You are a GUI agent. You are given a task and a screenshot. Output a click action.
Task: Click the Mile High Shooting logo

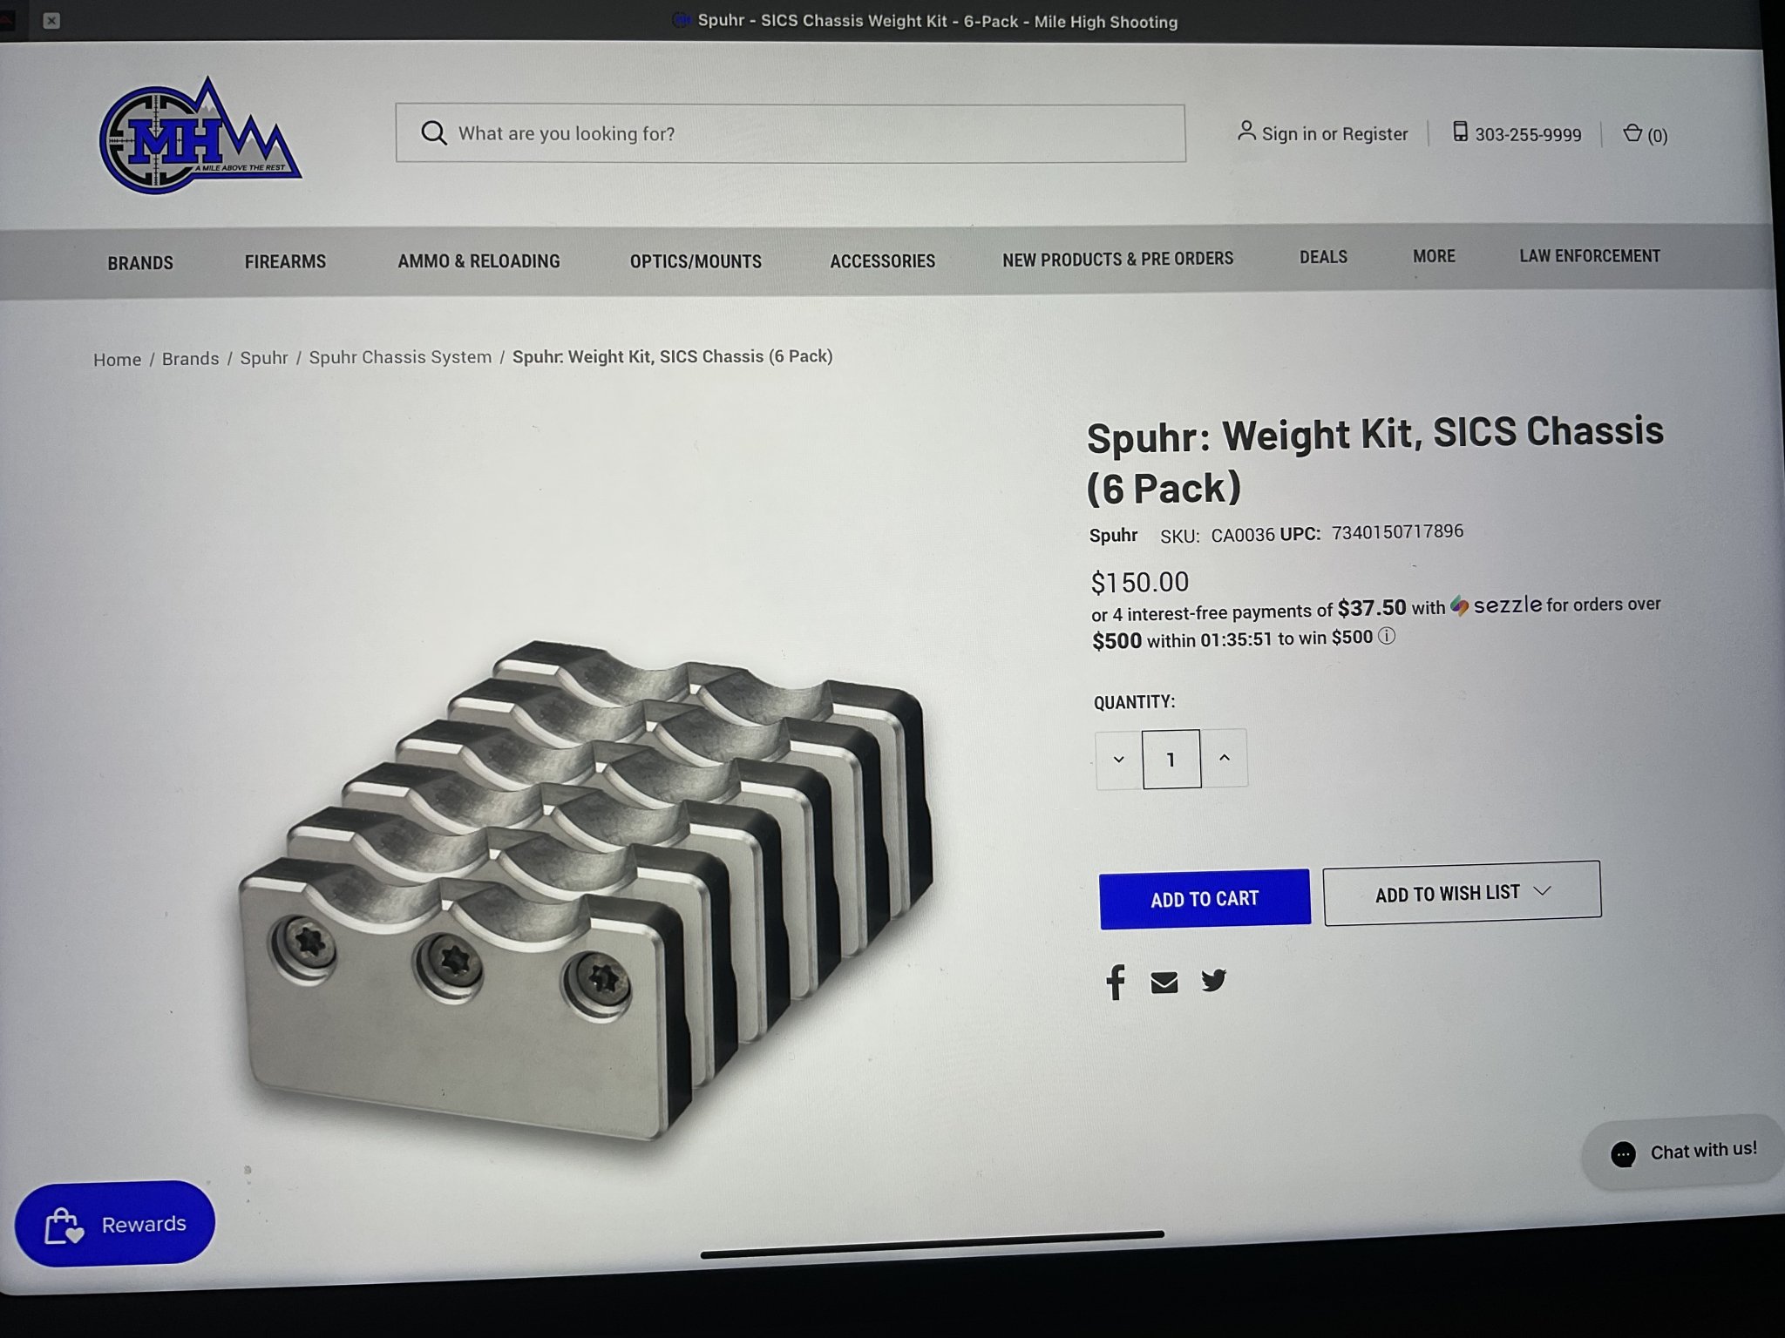click(200, 135)
